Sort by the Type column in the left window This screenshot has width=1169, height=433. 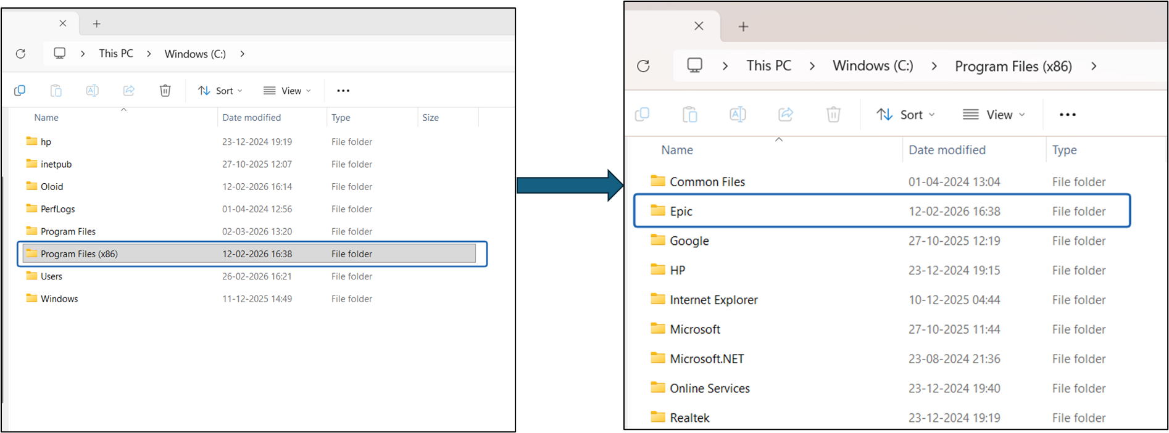click(x=341, y=117)
